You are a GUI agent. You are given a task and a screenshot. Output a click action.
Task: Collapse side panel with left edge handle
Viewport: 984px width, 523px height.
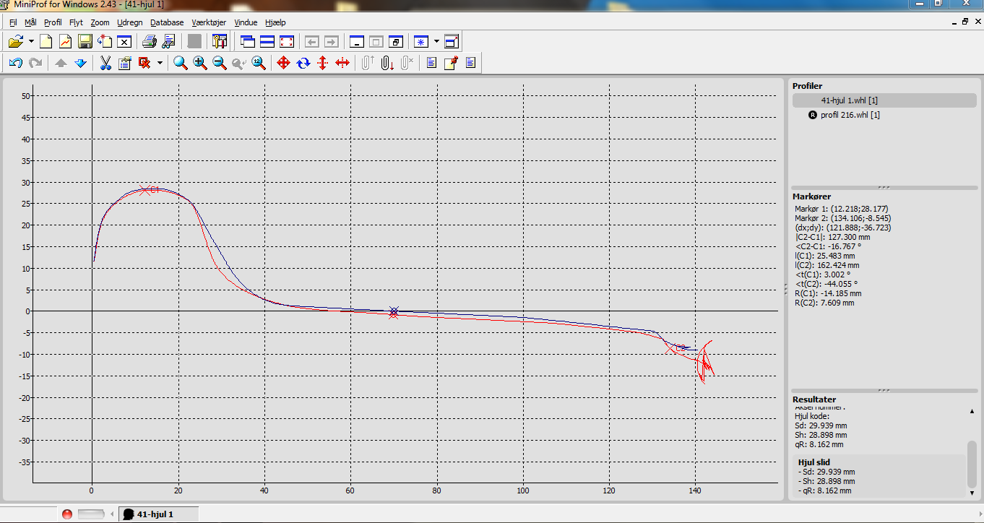785,289
